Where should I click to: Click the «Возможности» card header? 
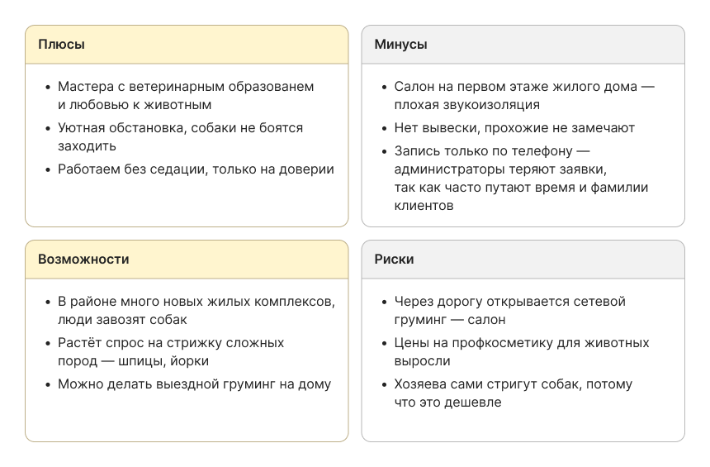click(187, 260)
